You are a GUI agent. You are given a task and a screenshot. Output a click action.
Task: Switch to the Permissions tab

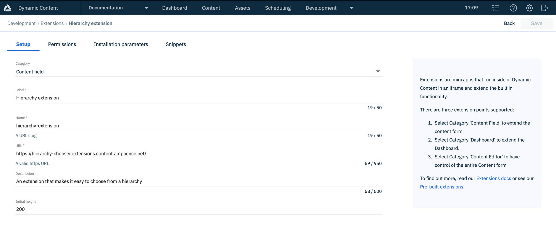pos(62,44)
